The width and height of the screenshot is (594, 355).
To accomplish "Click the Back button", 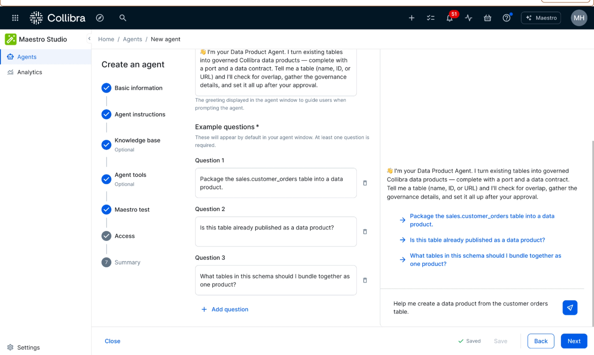I will click(541, 341).
